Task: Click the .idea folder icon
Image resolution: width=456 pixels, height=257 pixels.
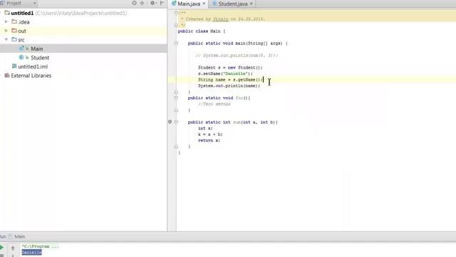Action: [x=14, y=21]
